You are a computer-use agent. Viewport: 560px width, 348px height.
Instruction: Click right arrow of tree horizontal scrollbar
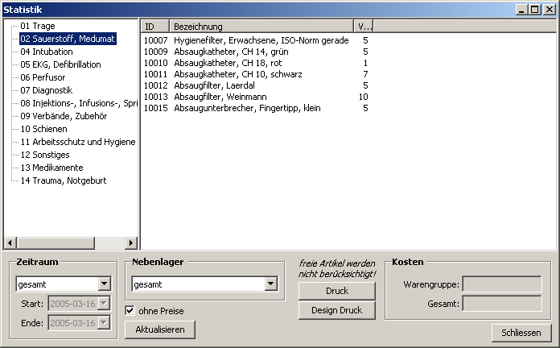pos(132,242)
